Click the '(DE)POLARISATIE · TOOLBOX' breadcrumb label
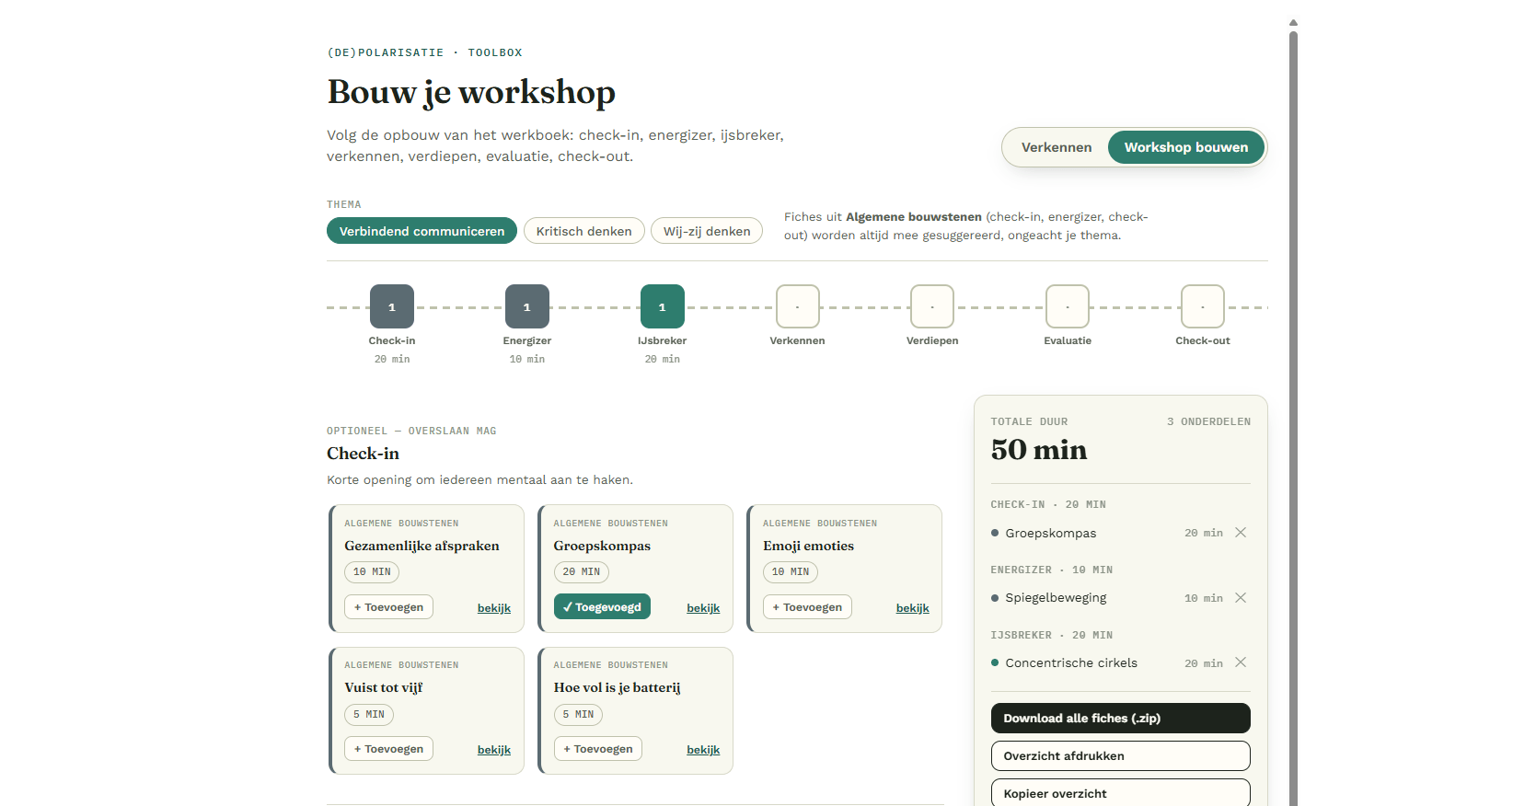Viewport: 1513px width, 806px height. [424, 52]
